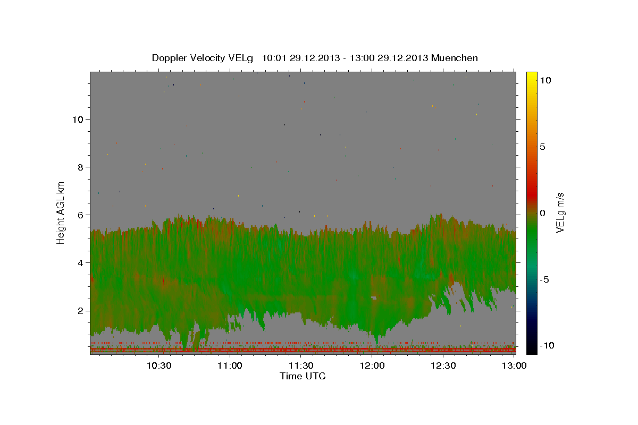
Task: Click the time axis label '12:30'
Action: click(443, 365)
